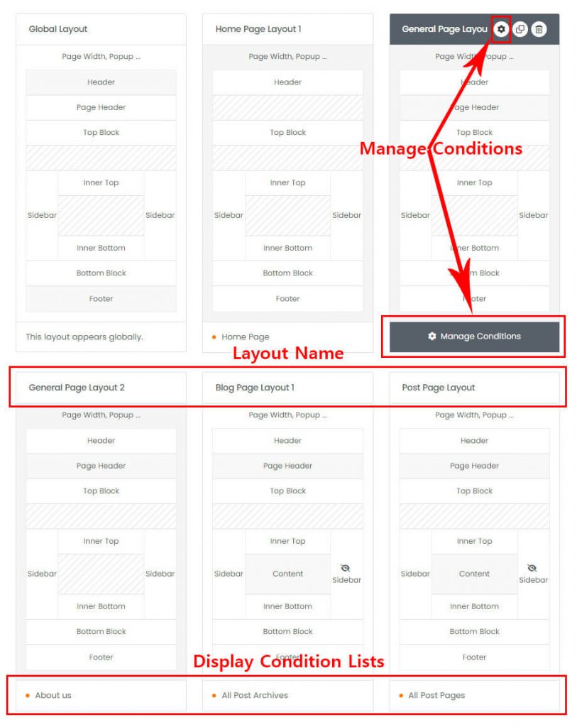Viewport: 577px width, 727px height.
Task: Click orange bullet before About us condition
Action: coord(28,696)
